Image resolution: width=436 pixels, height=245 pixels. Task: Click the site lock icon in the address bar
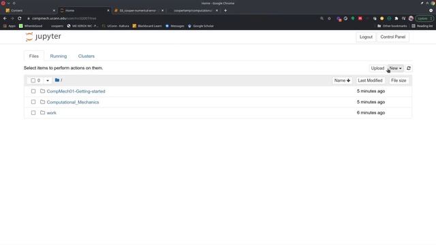[29, 18]
